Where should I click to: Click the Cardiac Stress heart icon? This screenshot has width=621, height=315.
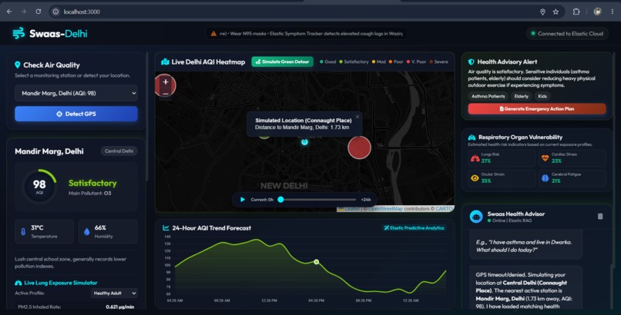(545, 158)
